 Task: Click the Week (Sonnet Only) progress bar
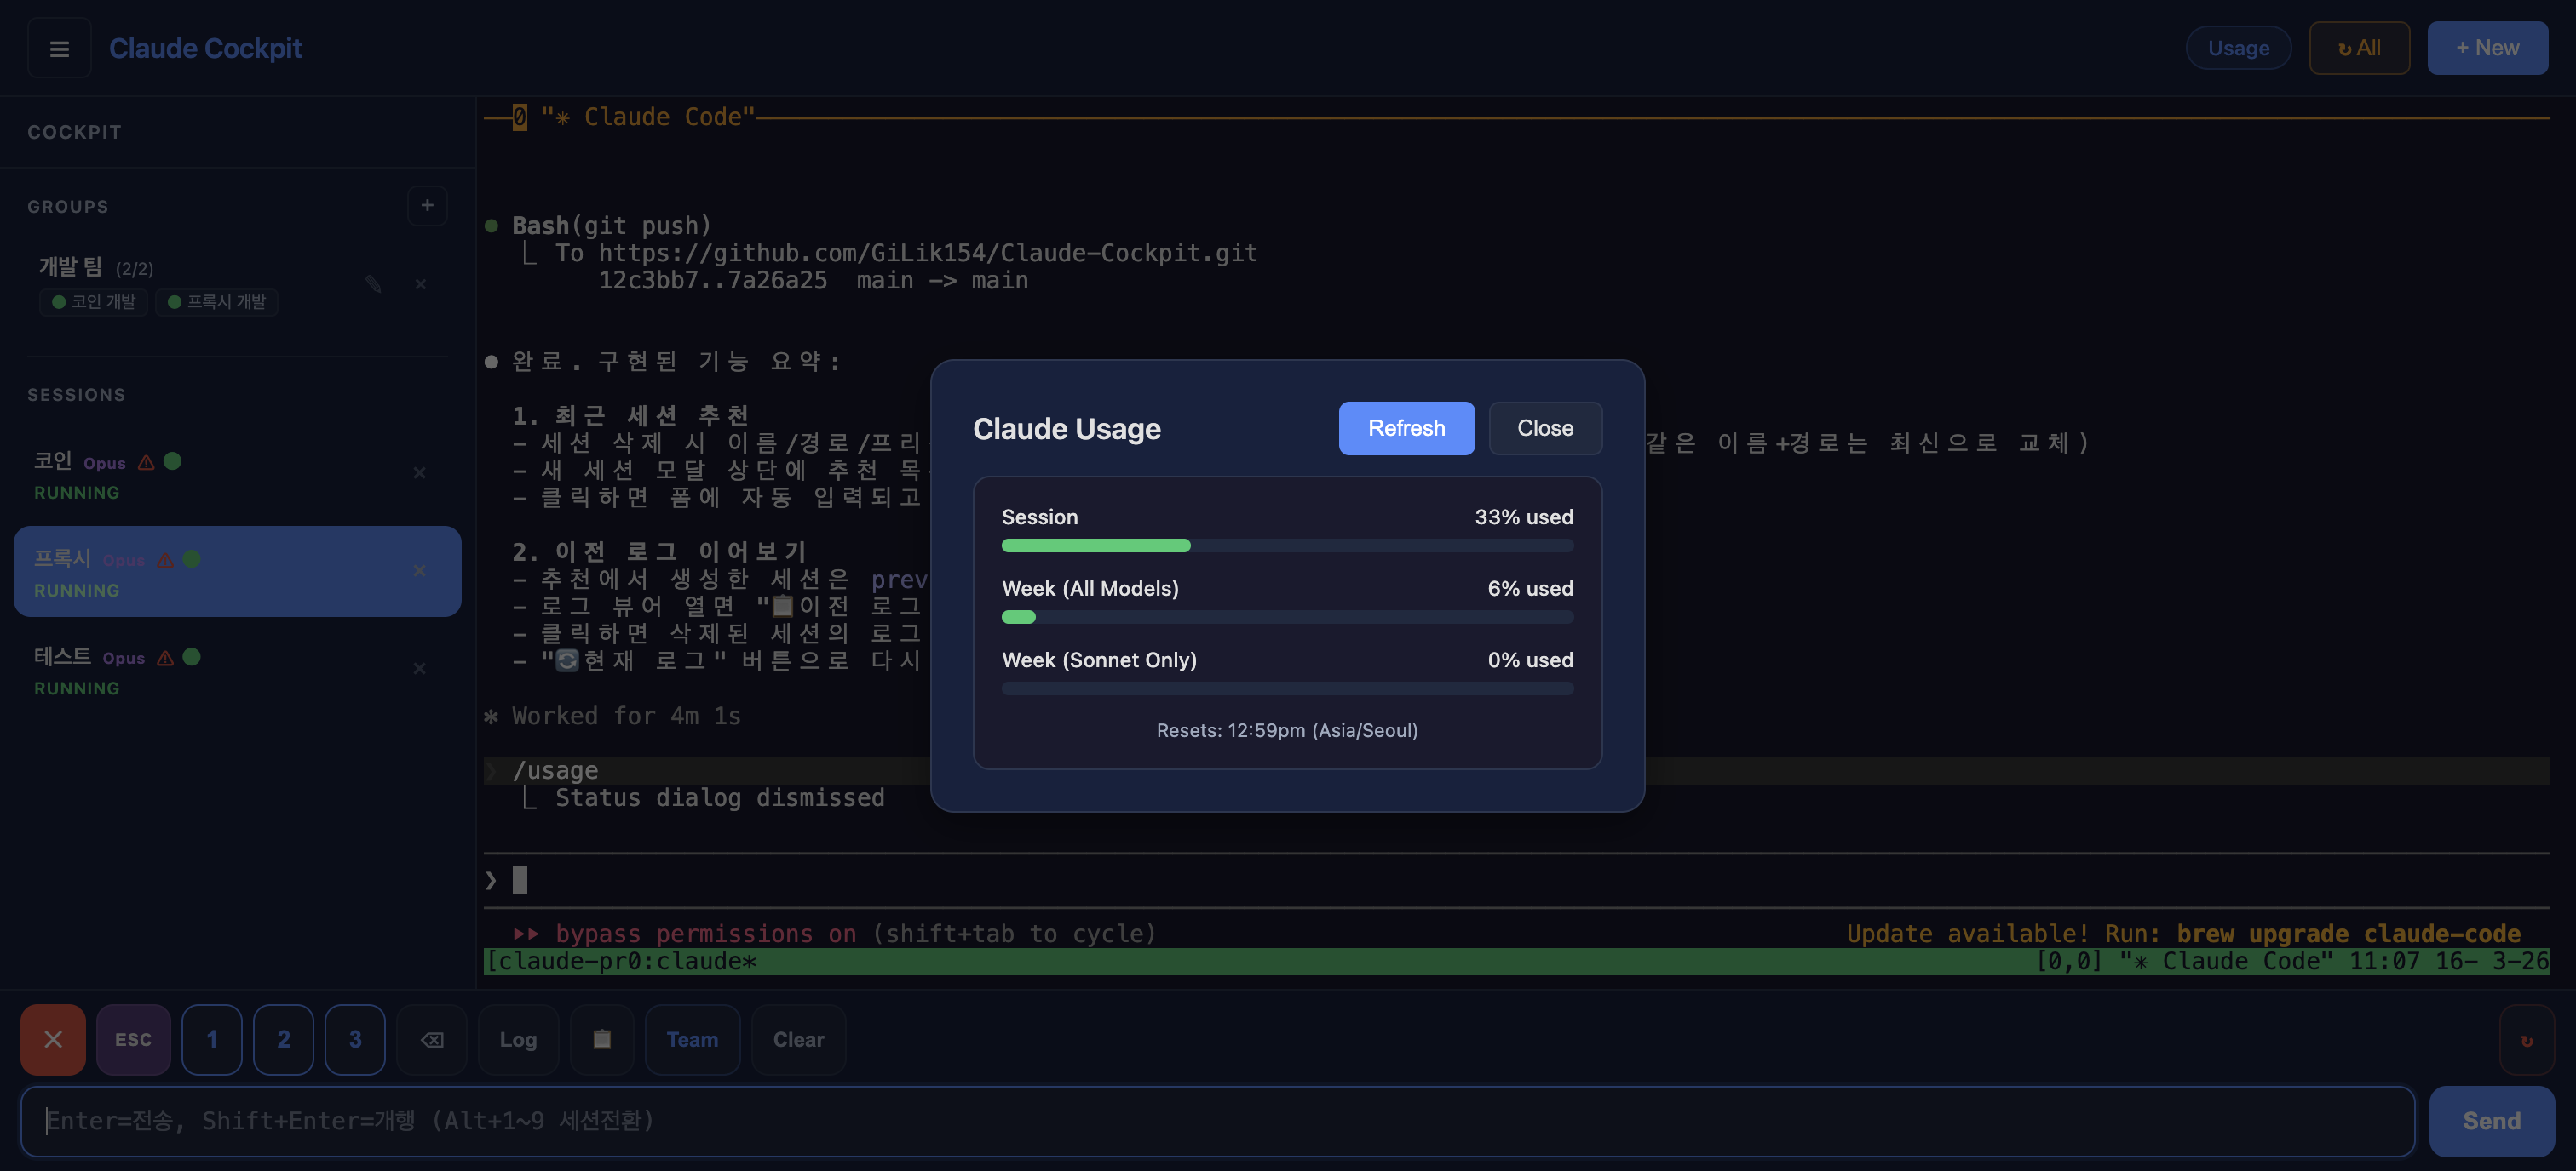(x=1287, y=688)
